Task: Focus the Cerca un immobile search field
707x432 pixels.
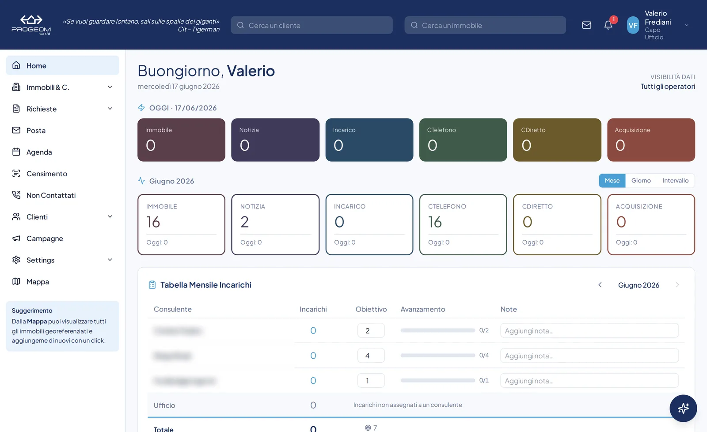Action: pyautogui.click(x=485, y=25)
